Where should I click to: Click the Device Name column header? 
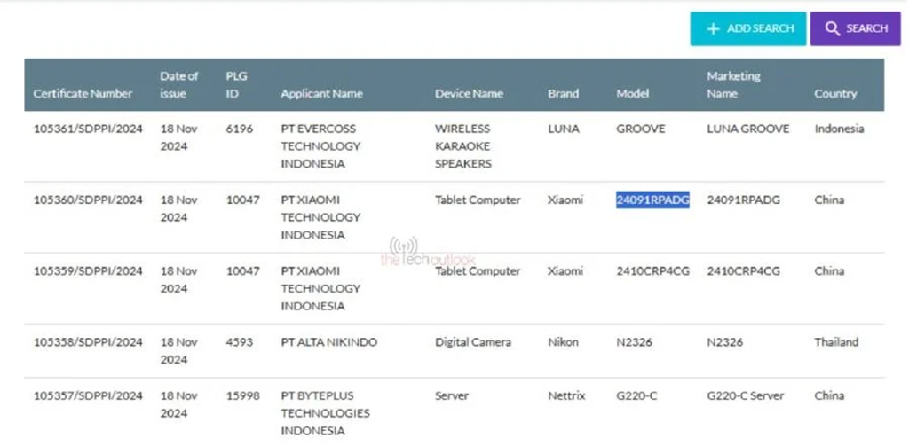[x=469, y=93]
